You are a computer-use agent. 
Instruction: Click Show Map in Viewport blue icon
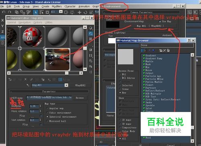coord(60,80)
